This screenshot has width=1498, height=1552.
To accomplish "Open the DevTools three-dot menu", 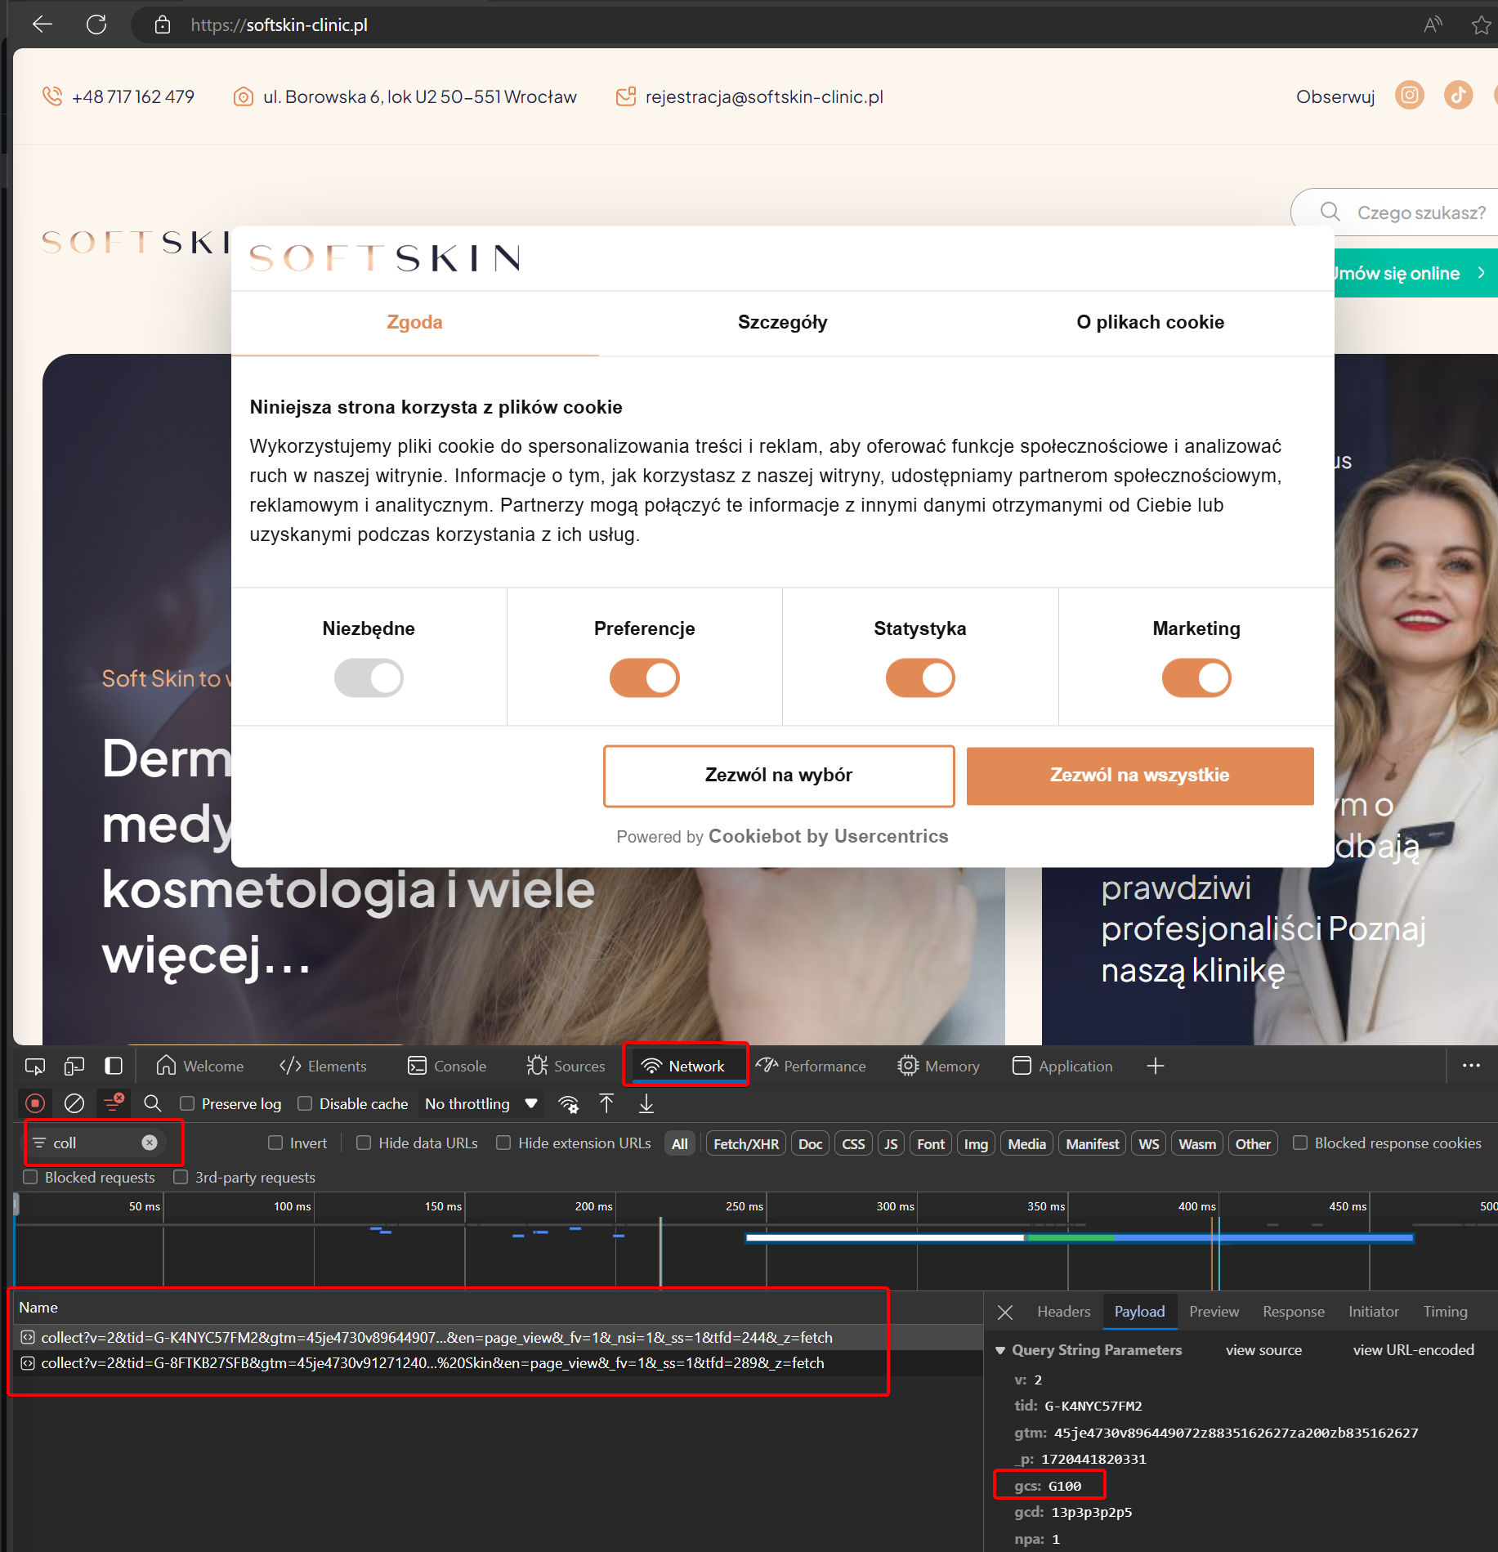I will pyautogui.click(x=1471, y=1066).
